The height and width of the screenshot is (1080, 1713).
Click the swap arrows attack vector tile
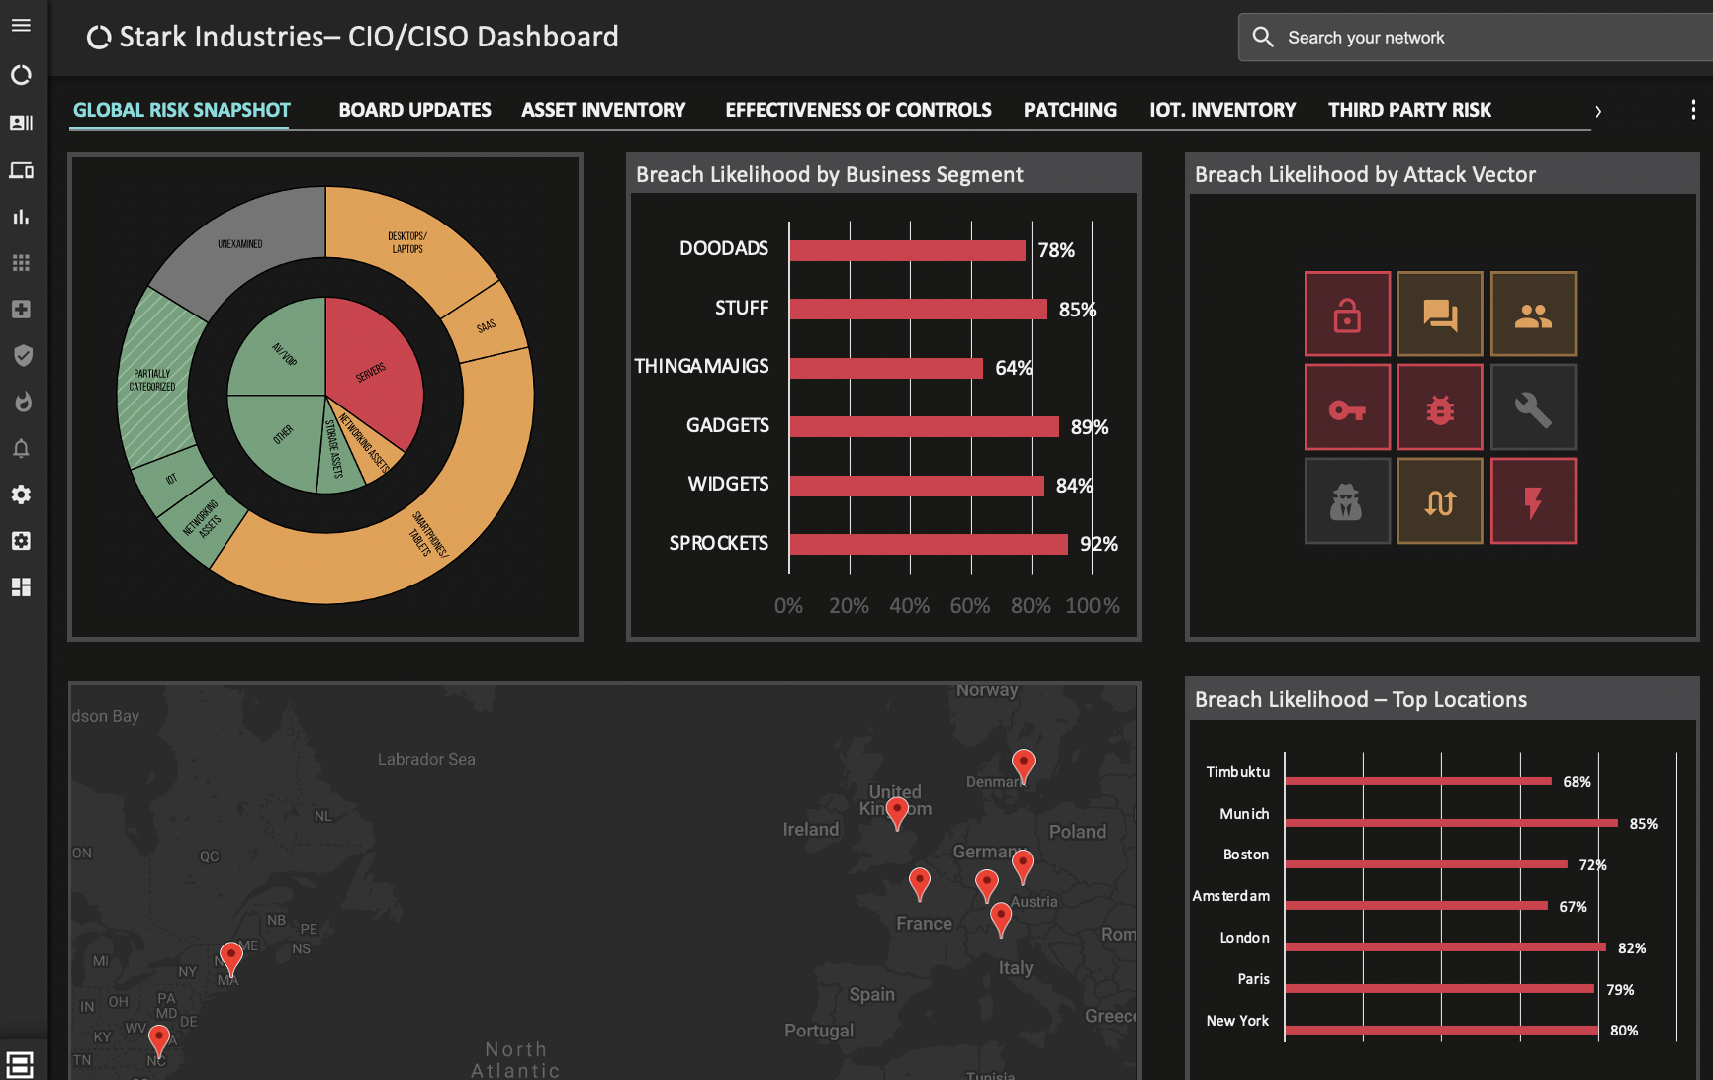click(x=1440, y=501)
